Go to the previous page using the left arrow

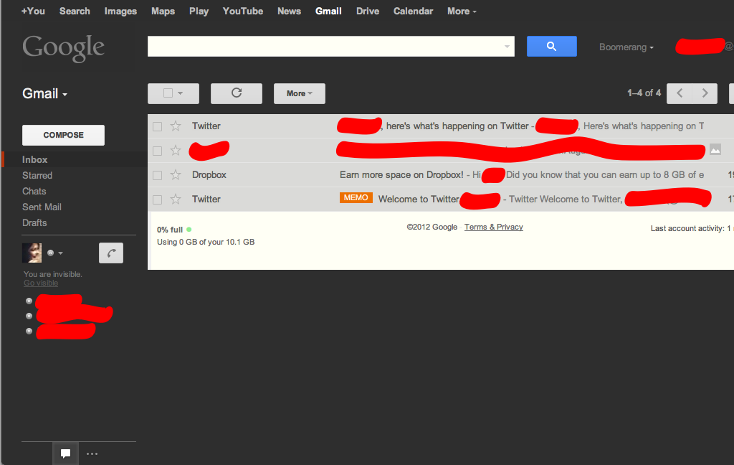pos(680,93)
